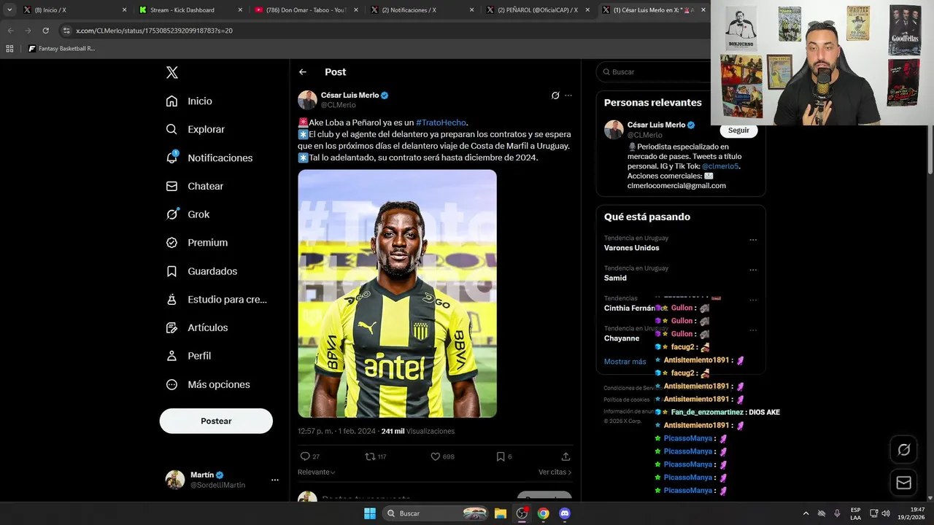Click Martín profile avatar at sidebar bottom

tap(175, 479)
